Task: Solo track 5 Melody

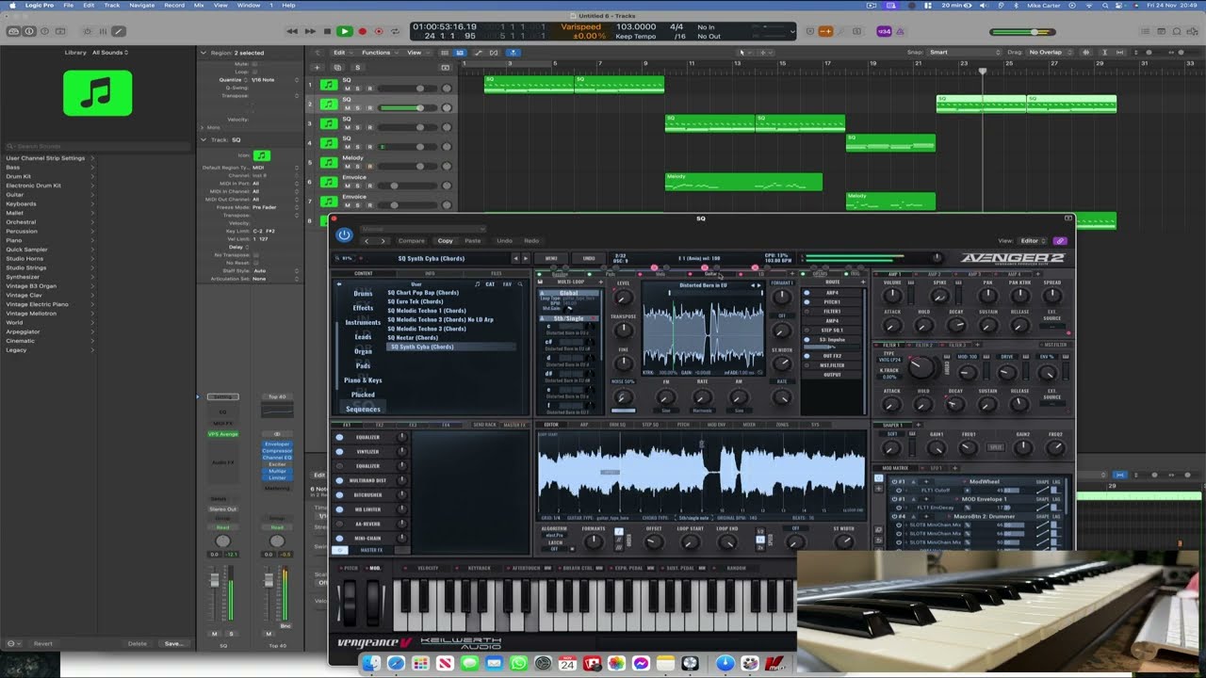Action: coord(358,167)
